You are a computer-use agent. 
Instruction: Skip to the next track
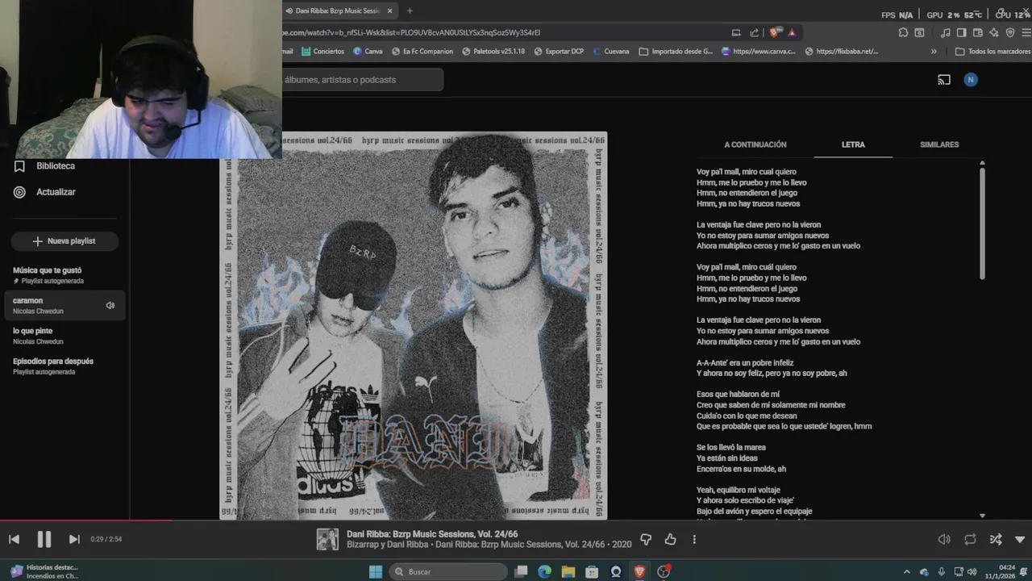click(74, 539)
